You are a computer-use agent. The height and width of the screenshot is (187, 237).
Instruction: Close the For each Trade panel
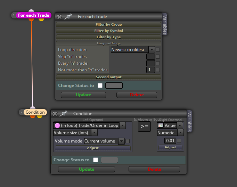point(59,17)
